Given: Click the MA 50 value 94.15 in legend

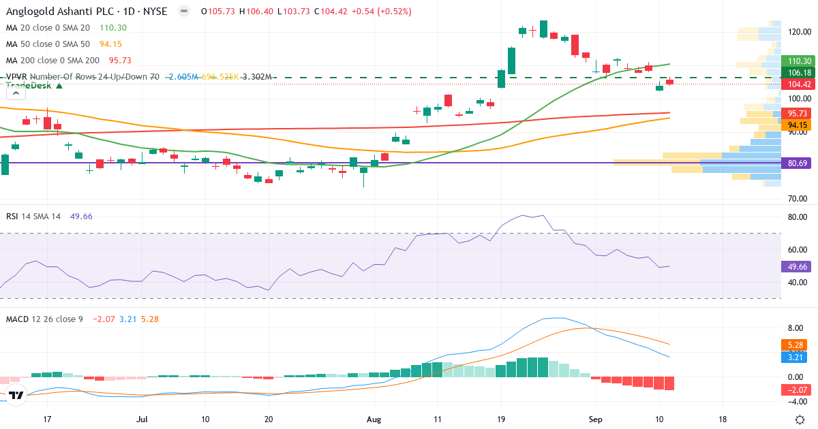Looking at the screenshot, I should click(x=110, y=44).
